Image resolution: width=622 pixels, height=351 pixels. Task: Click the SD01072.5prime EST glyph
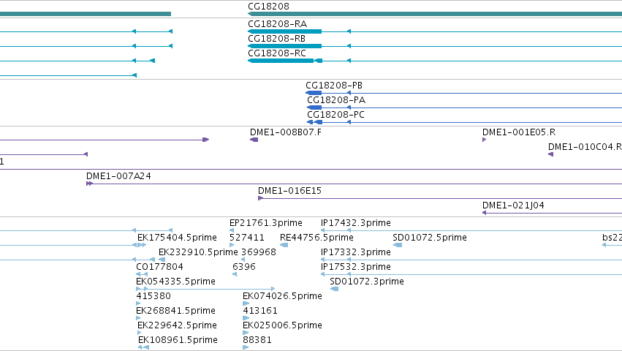tap(397, 245)
